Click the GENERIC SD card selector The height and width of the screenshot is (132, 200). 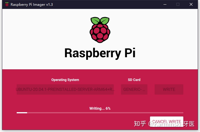pos(134,89)
